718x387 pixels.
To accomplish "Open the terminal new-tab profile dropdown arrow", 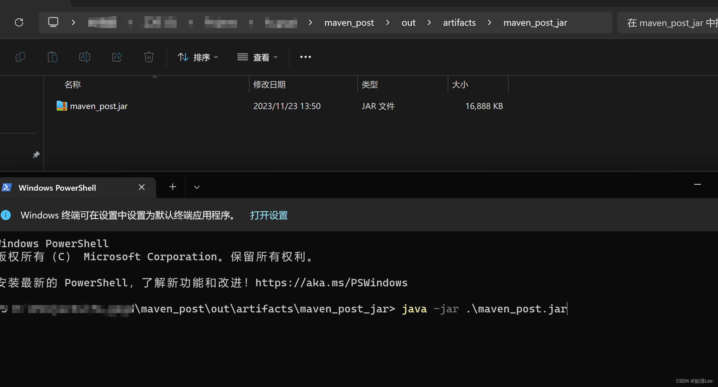I will coord(197,187).
